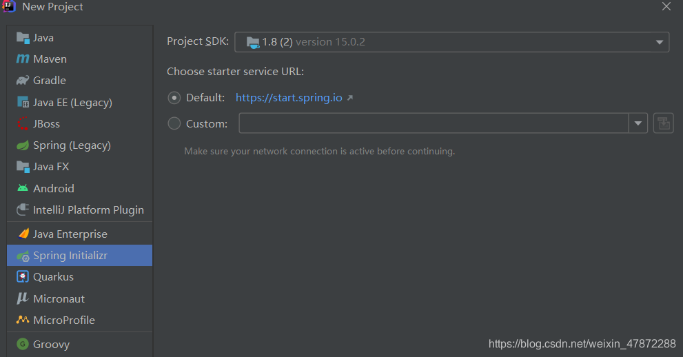
Task: Select Gradle project type
Action: 80,80
